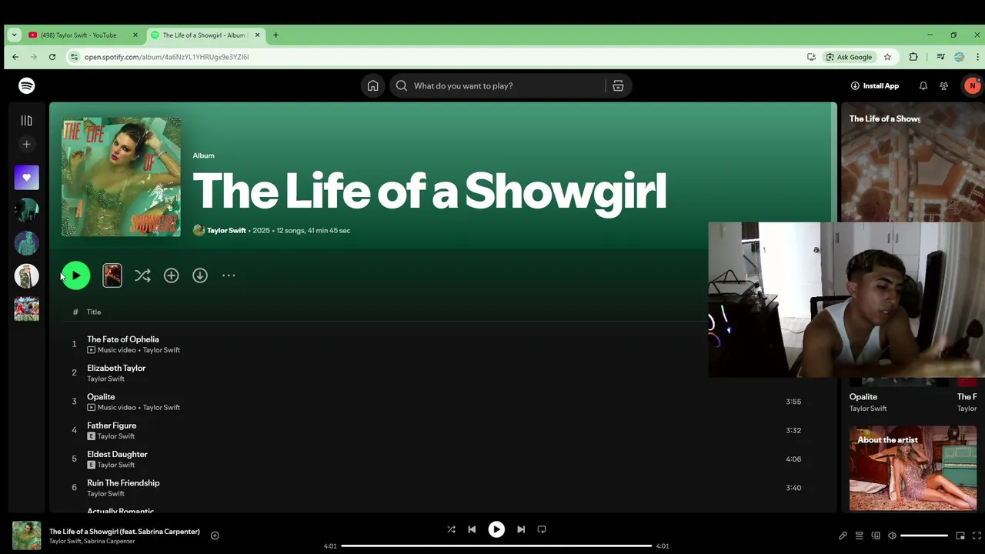The height and width of the screenshot is (554, 985).
Task: Skip to next track
Action: pos(521,529)
